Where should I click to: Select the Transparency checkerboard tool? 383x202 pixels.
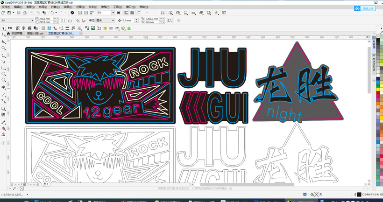(3, 114)
